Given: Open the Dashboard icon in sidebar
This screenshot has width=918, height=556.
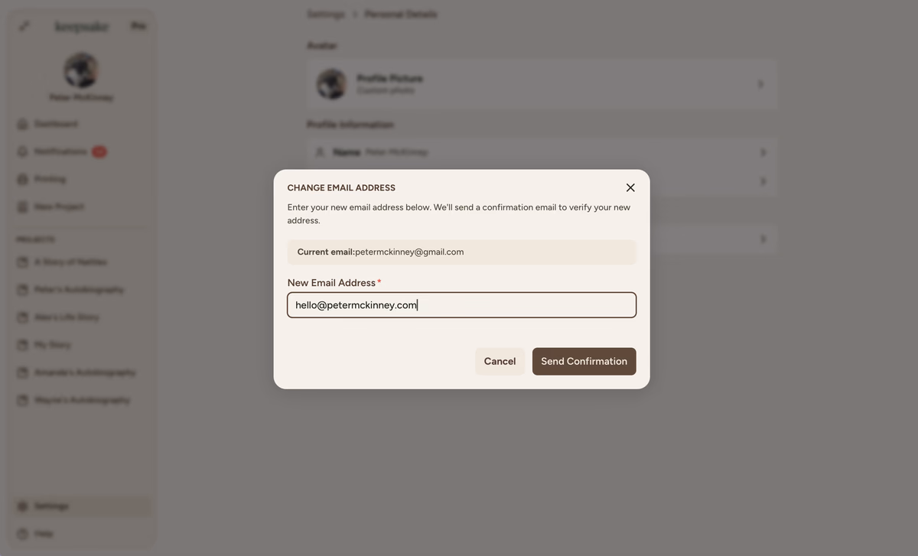Looking at the screenshot, I should click(23, 124).
